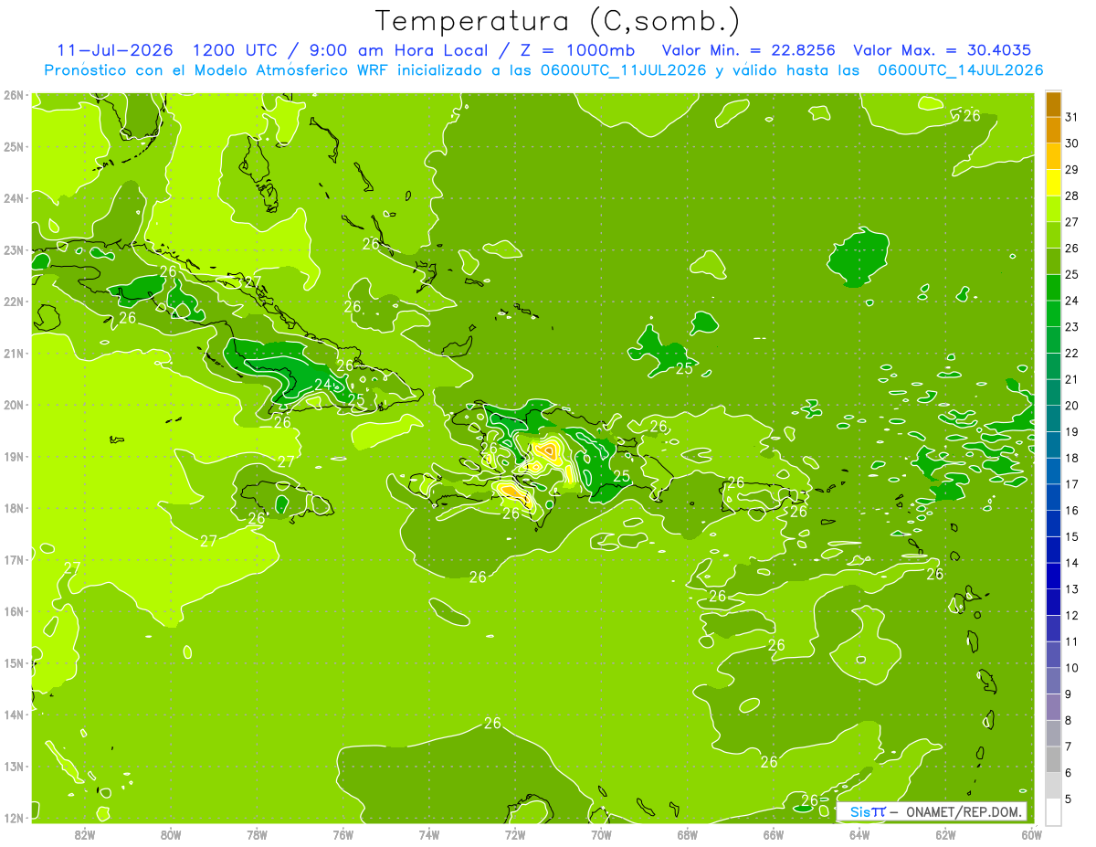Click the '19N' latitude axis label
1096x847 pixels.
coord(13,457)
